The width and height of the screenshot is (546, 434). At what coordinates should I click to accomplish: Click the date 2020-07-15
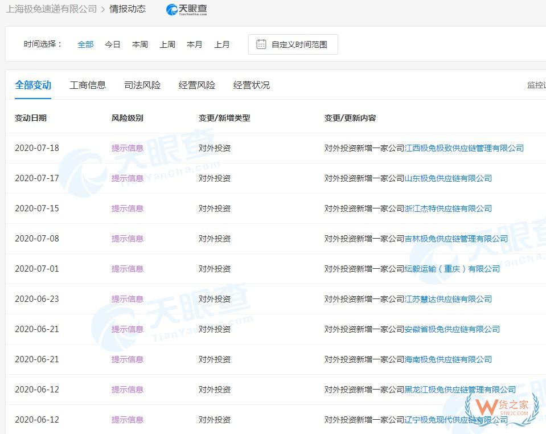point(37,208)
